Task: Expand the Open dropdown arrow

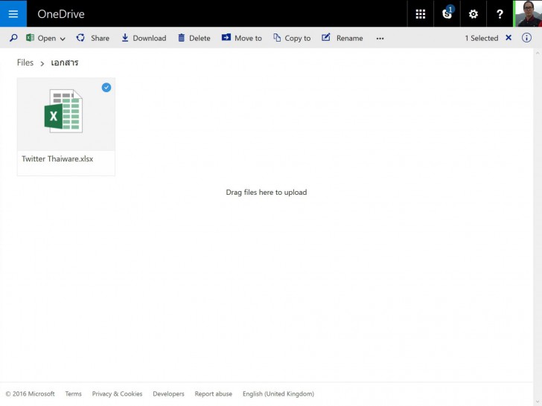Action: coord(63,39)
